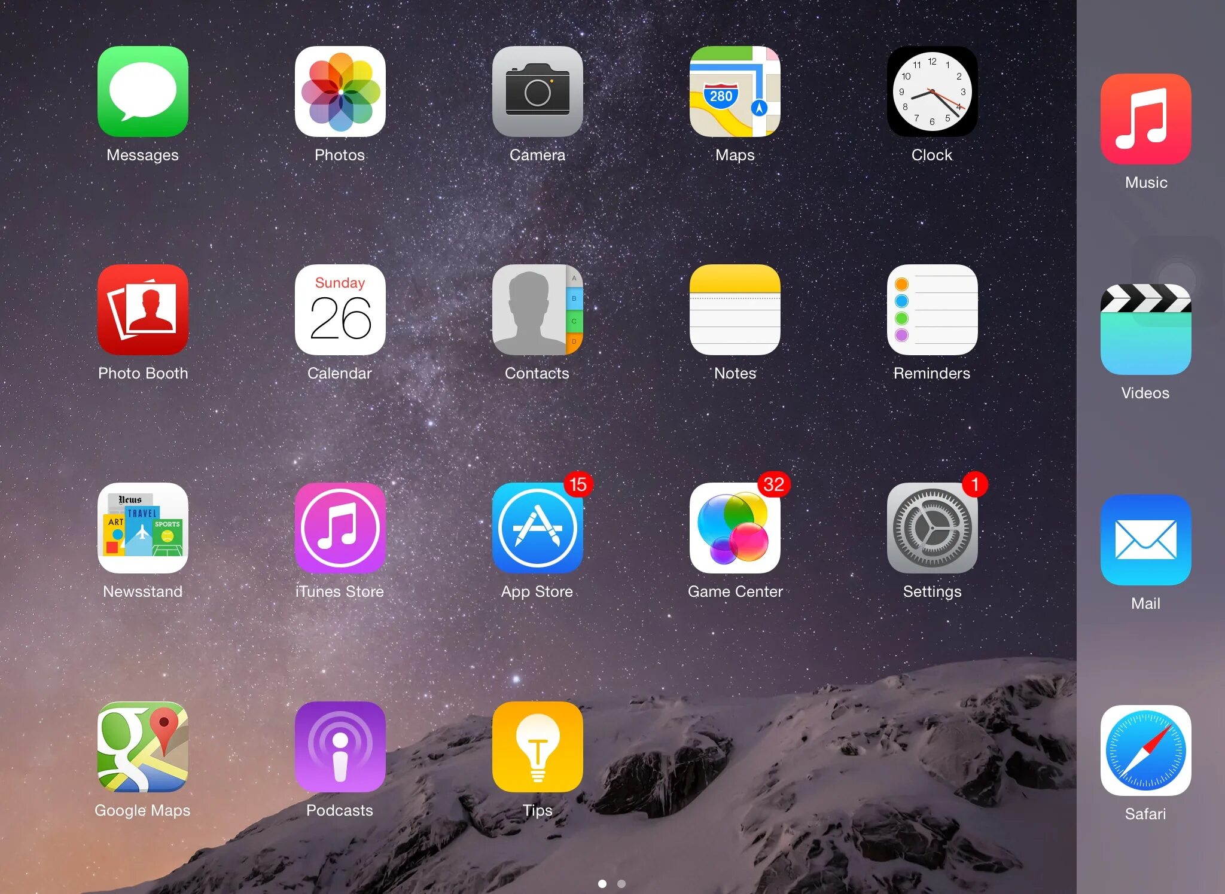Viewport: 1225px width, 894px height.
Task: Tap the "Safari" label in dock
Action: tap(1145, 814)
